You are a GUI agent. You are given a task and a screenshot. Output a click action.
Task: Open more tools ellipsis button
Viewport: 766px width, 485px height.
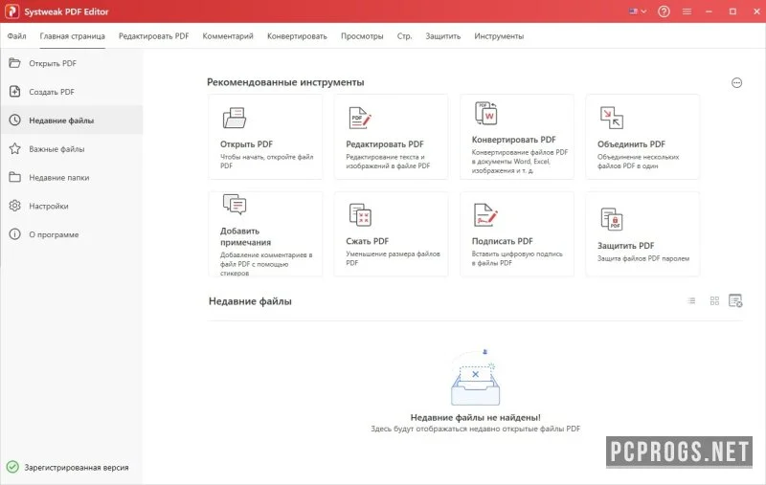tap(736, 83)
